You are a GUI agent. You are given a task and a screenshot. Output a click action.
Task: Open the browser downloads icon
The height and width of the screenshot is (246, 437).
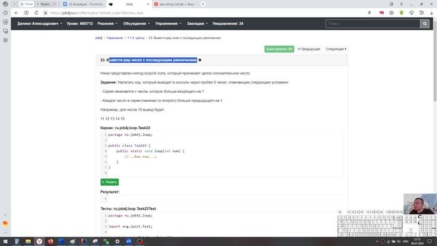(432, 13)
